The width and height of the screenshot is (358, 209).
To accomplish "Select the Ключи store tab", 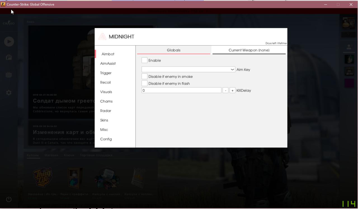I will [x=69, y=155].
